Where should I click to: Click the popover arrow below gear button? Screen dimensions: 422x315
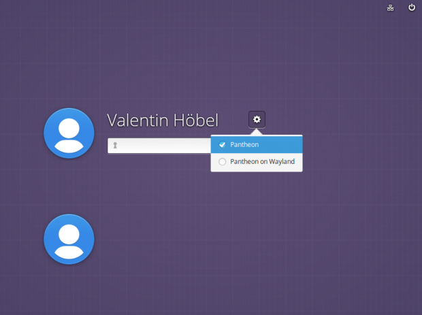tap(257, 132)
